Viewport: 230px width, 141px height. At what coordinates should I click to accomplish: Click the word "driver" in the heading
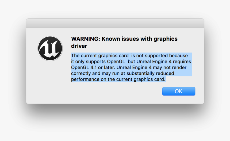tap(79, 46)
